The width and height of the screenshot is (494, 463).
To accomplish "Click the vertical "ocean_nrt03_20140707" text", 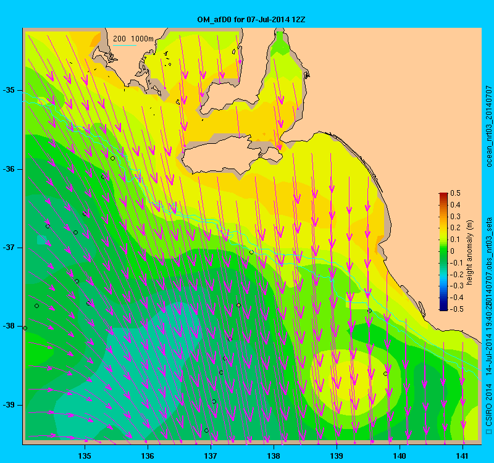I will (x=489, y=126).
